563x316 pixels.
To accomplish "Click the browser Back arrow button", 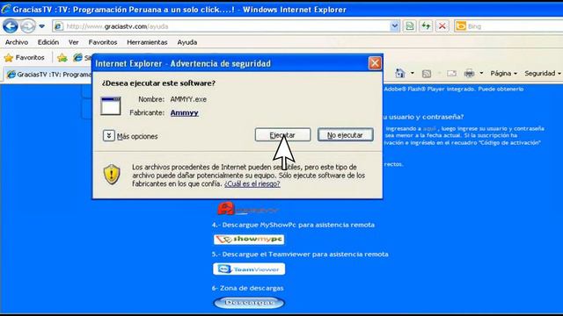I will point(10,26).
